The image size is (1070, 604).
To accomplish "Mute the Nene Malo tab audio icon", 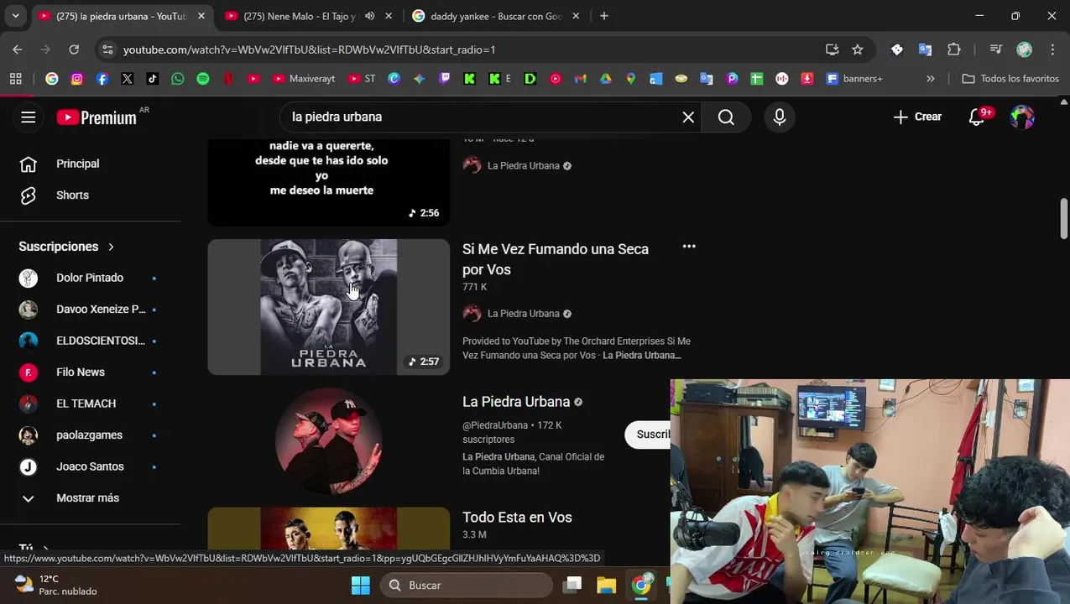I will (369, 16).
